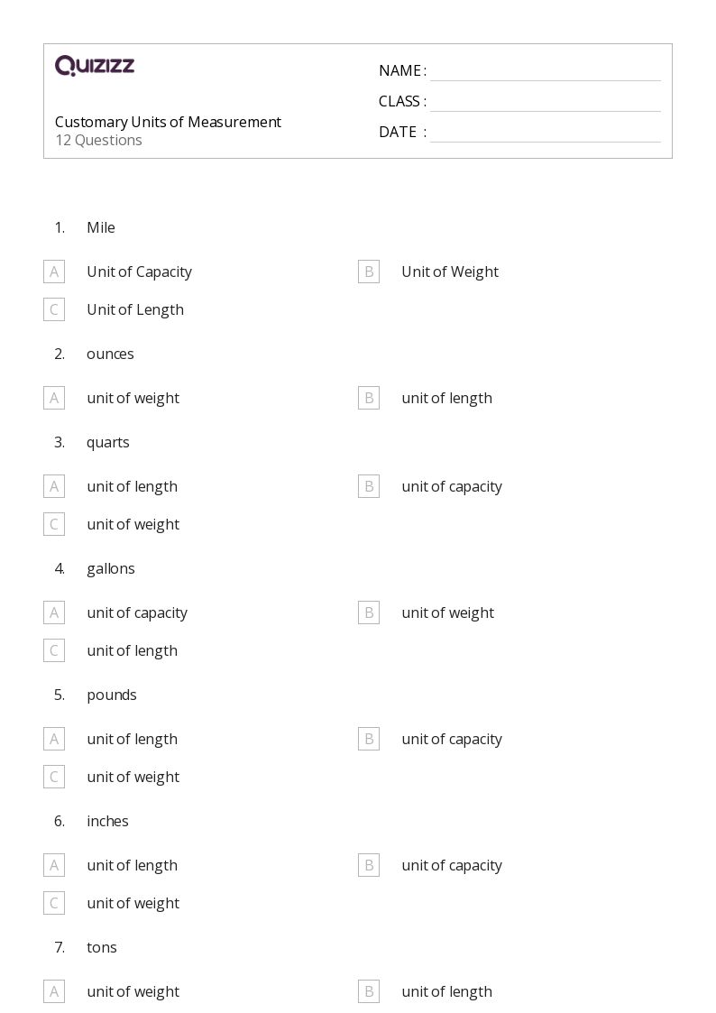Choose option A for ounces question
716x1013 pixels.
coord(54,398)
